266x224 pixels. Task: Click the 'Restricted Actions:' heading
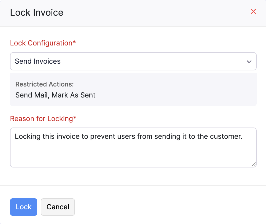click(x=44, y=84)
